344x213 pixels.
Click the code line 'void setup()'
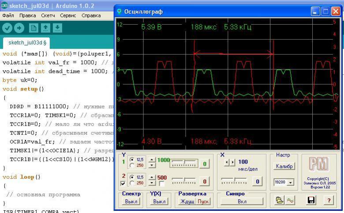pyautogui.click(x=23, y=89)
